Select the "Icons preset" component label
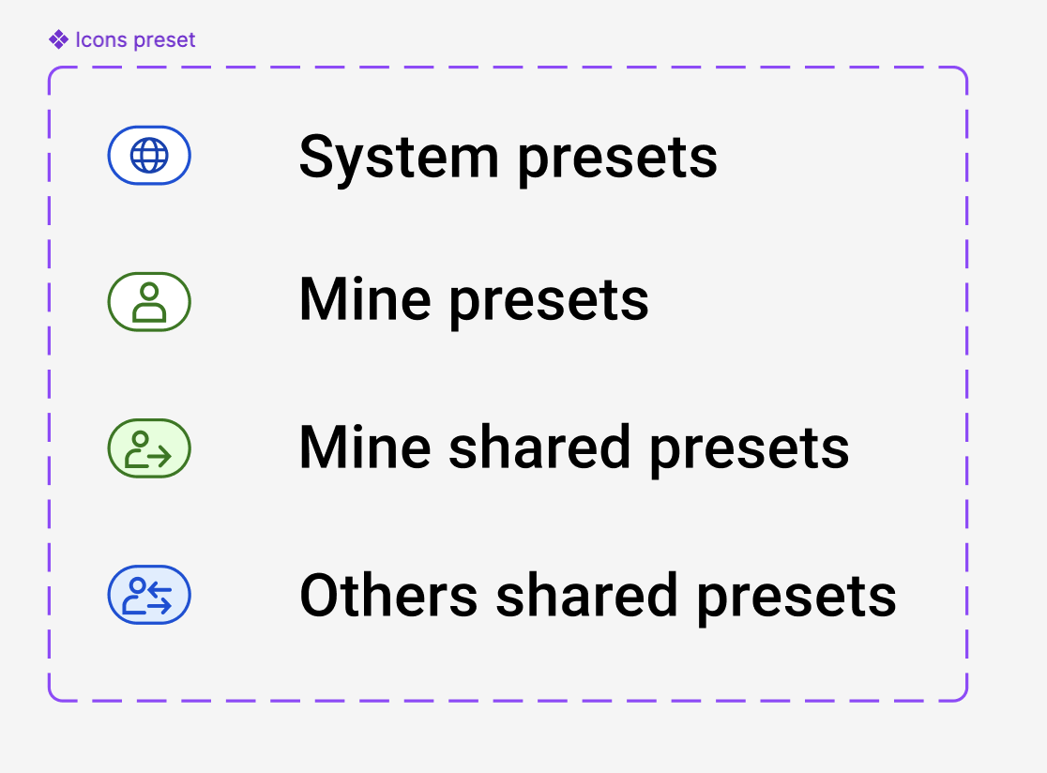Screen dimensions: 1047x773 click(135, 39)
